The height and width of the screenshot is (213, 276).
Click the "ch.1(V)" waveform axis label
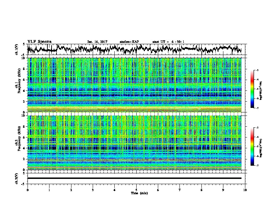17,49
